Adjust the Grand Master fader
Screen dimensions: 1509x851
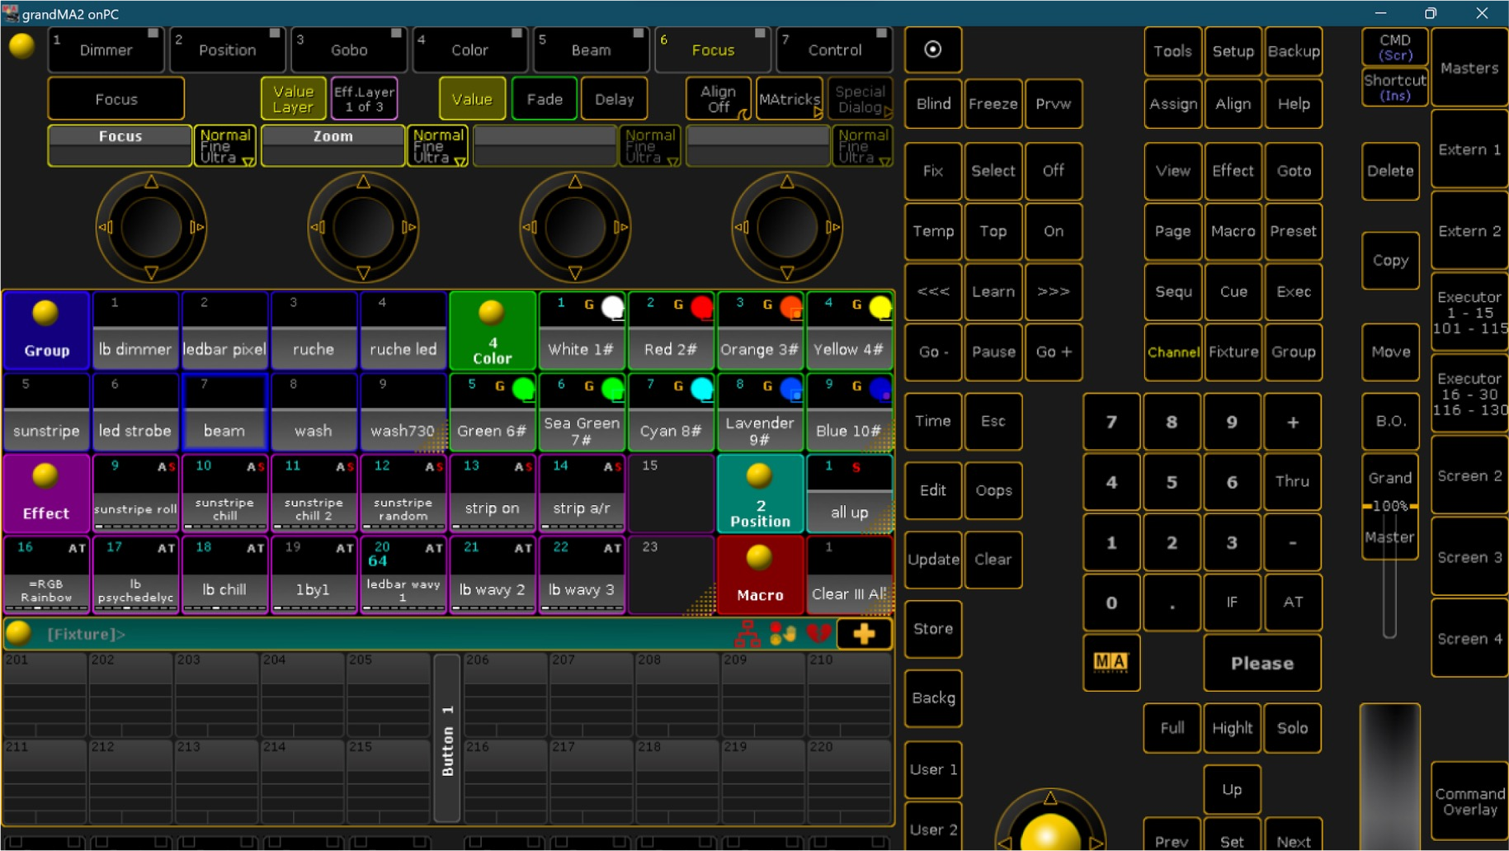(x=1389, y=506)
